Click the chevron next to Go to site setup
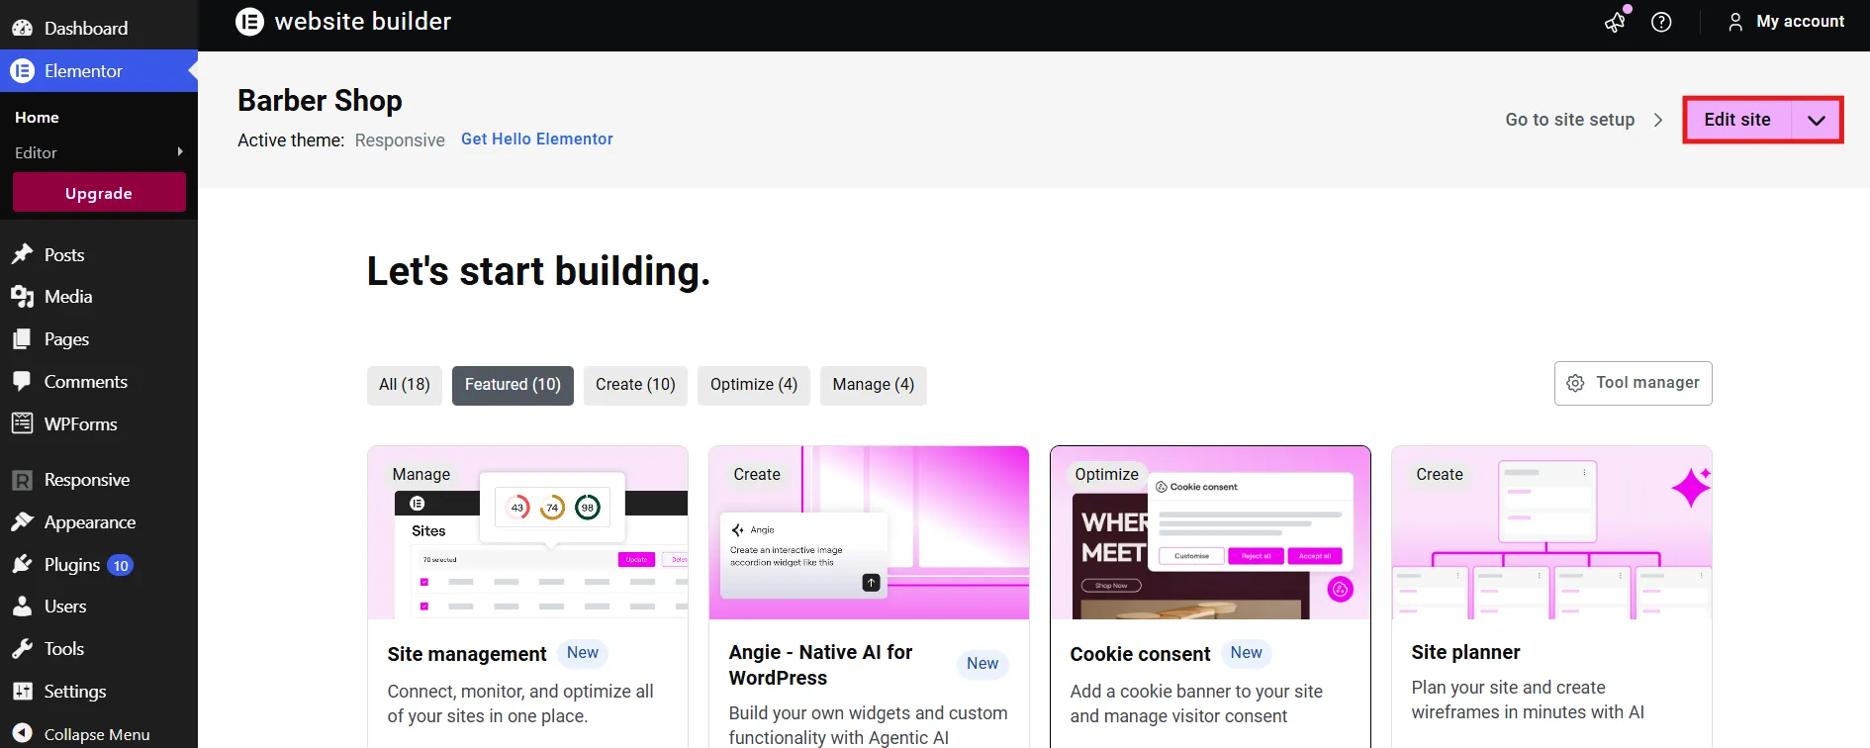The height and width of the screenshot is (748, 1870). click(1658, 120)
